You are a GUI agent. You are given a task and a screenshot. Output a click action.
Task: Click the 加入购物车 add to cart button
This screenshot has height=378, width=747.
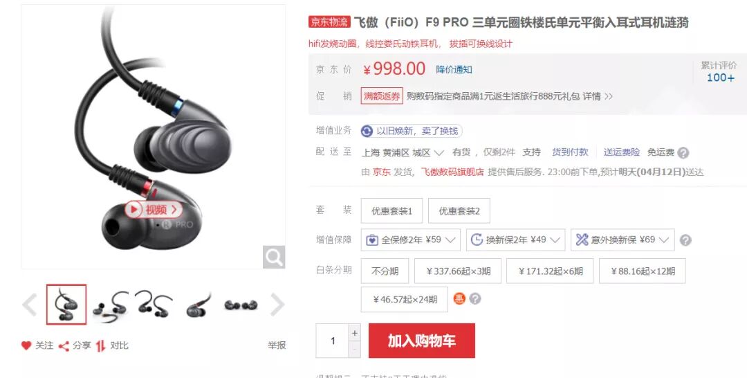click(422, 341)
